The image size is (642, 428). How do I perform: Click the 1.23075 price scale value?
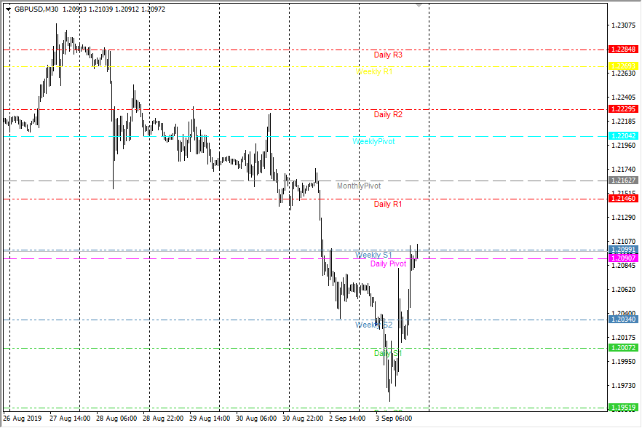[624, 25]
